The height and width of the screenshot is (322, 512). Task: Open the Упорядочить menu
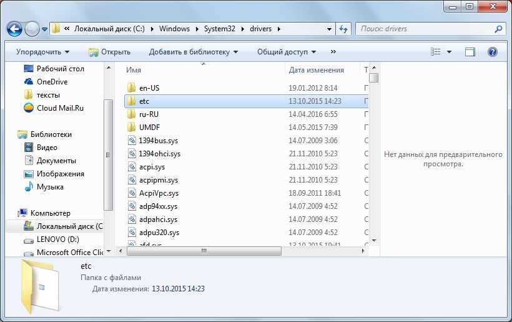(42, 52)
